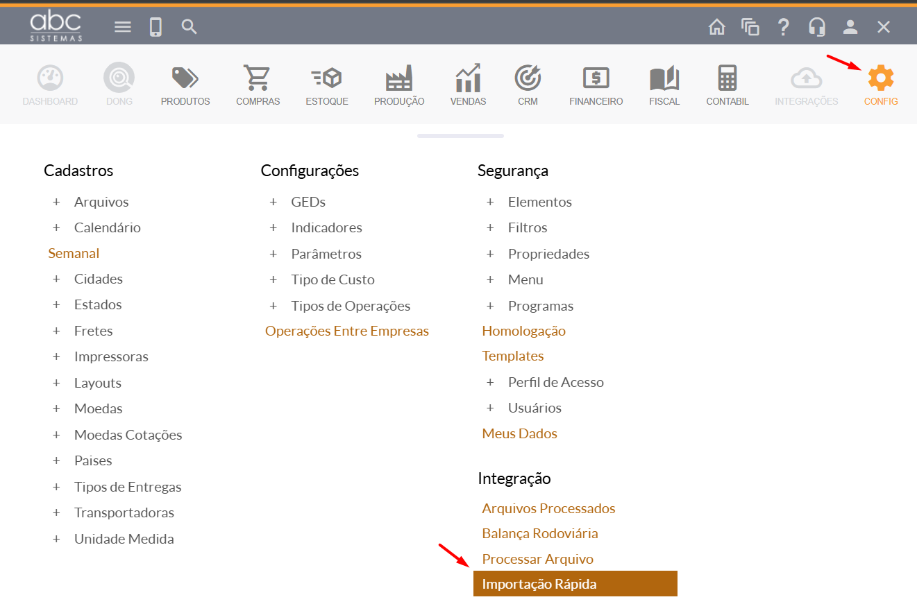This screenshot has height=604, width=917.
Task: Open the Fiscal book module
Action: click(664, 79)
